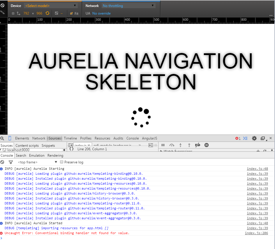Open the Audits panel
The width and height of the screenshot is (275, 249).
coord(118,138)
